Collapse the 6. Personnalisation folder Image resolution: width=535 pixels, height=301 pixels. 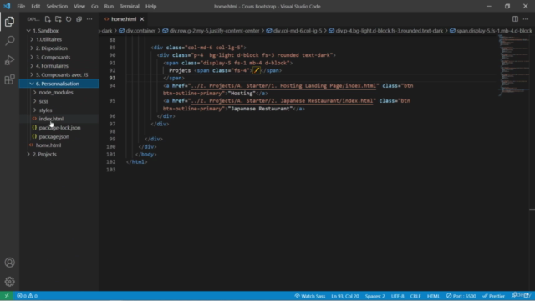pyautogui.click(x=59, y=84)
